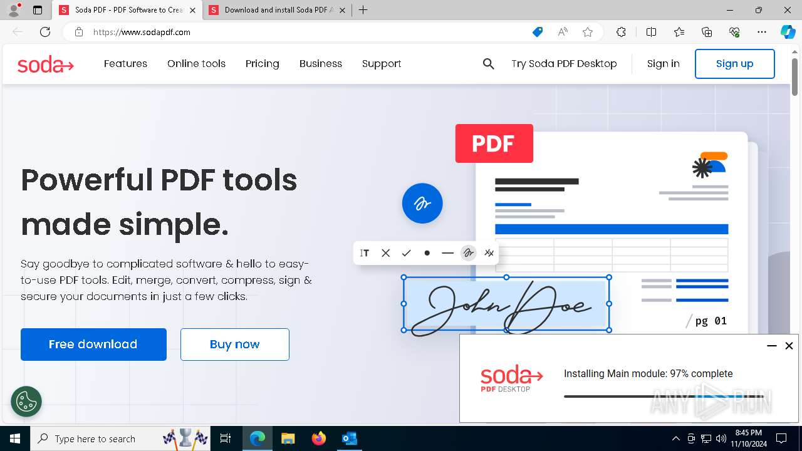Open the Business menu
Viewport: 802px width, 451px height.
[321, 64]
